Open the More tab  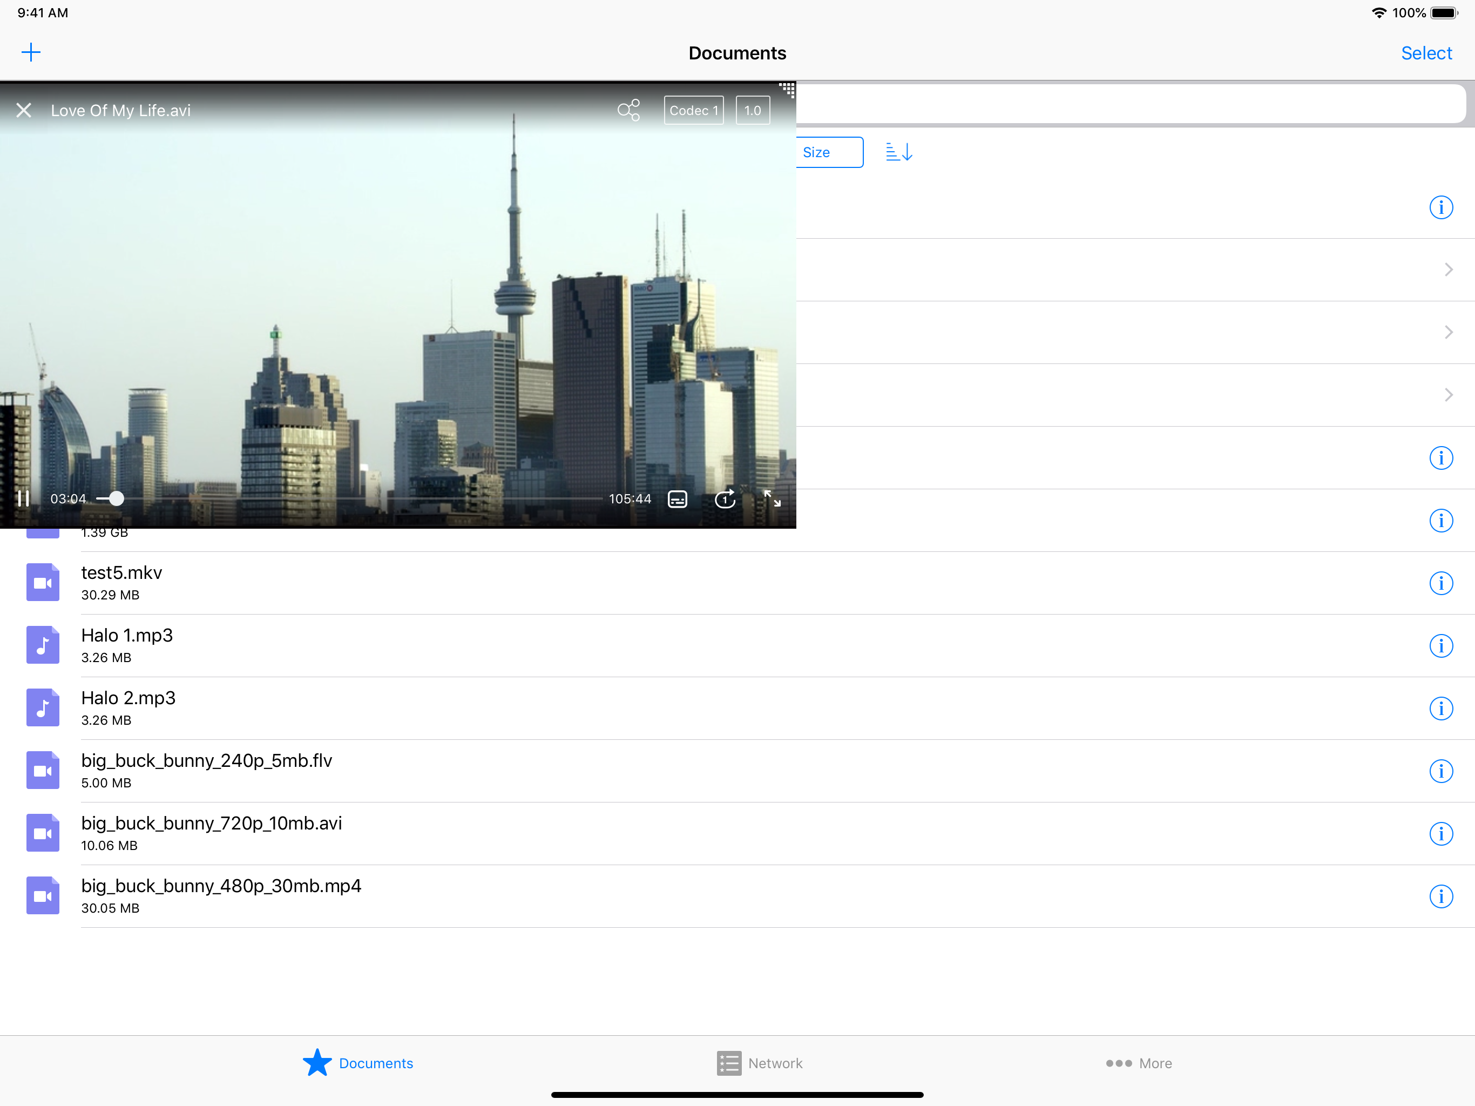coord(1139,1063)
